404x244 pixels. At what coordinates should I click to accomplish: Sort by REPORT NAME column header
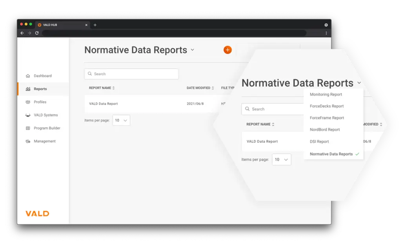pyautogui.click(x=102, y=88)
